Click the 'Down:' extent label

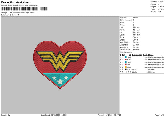point(122,35)
